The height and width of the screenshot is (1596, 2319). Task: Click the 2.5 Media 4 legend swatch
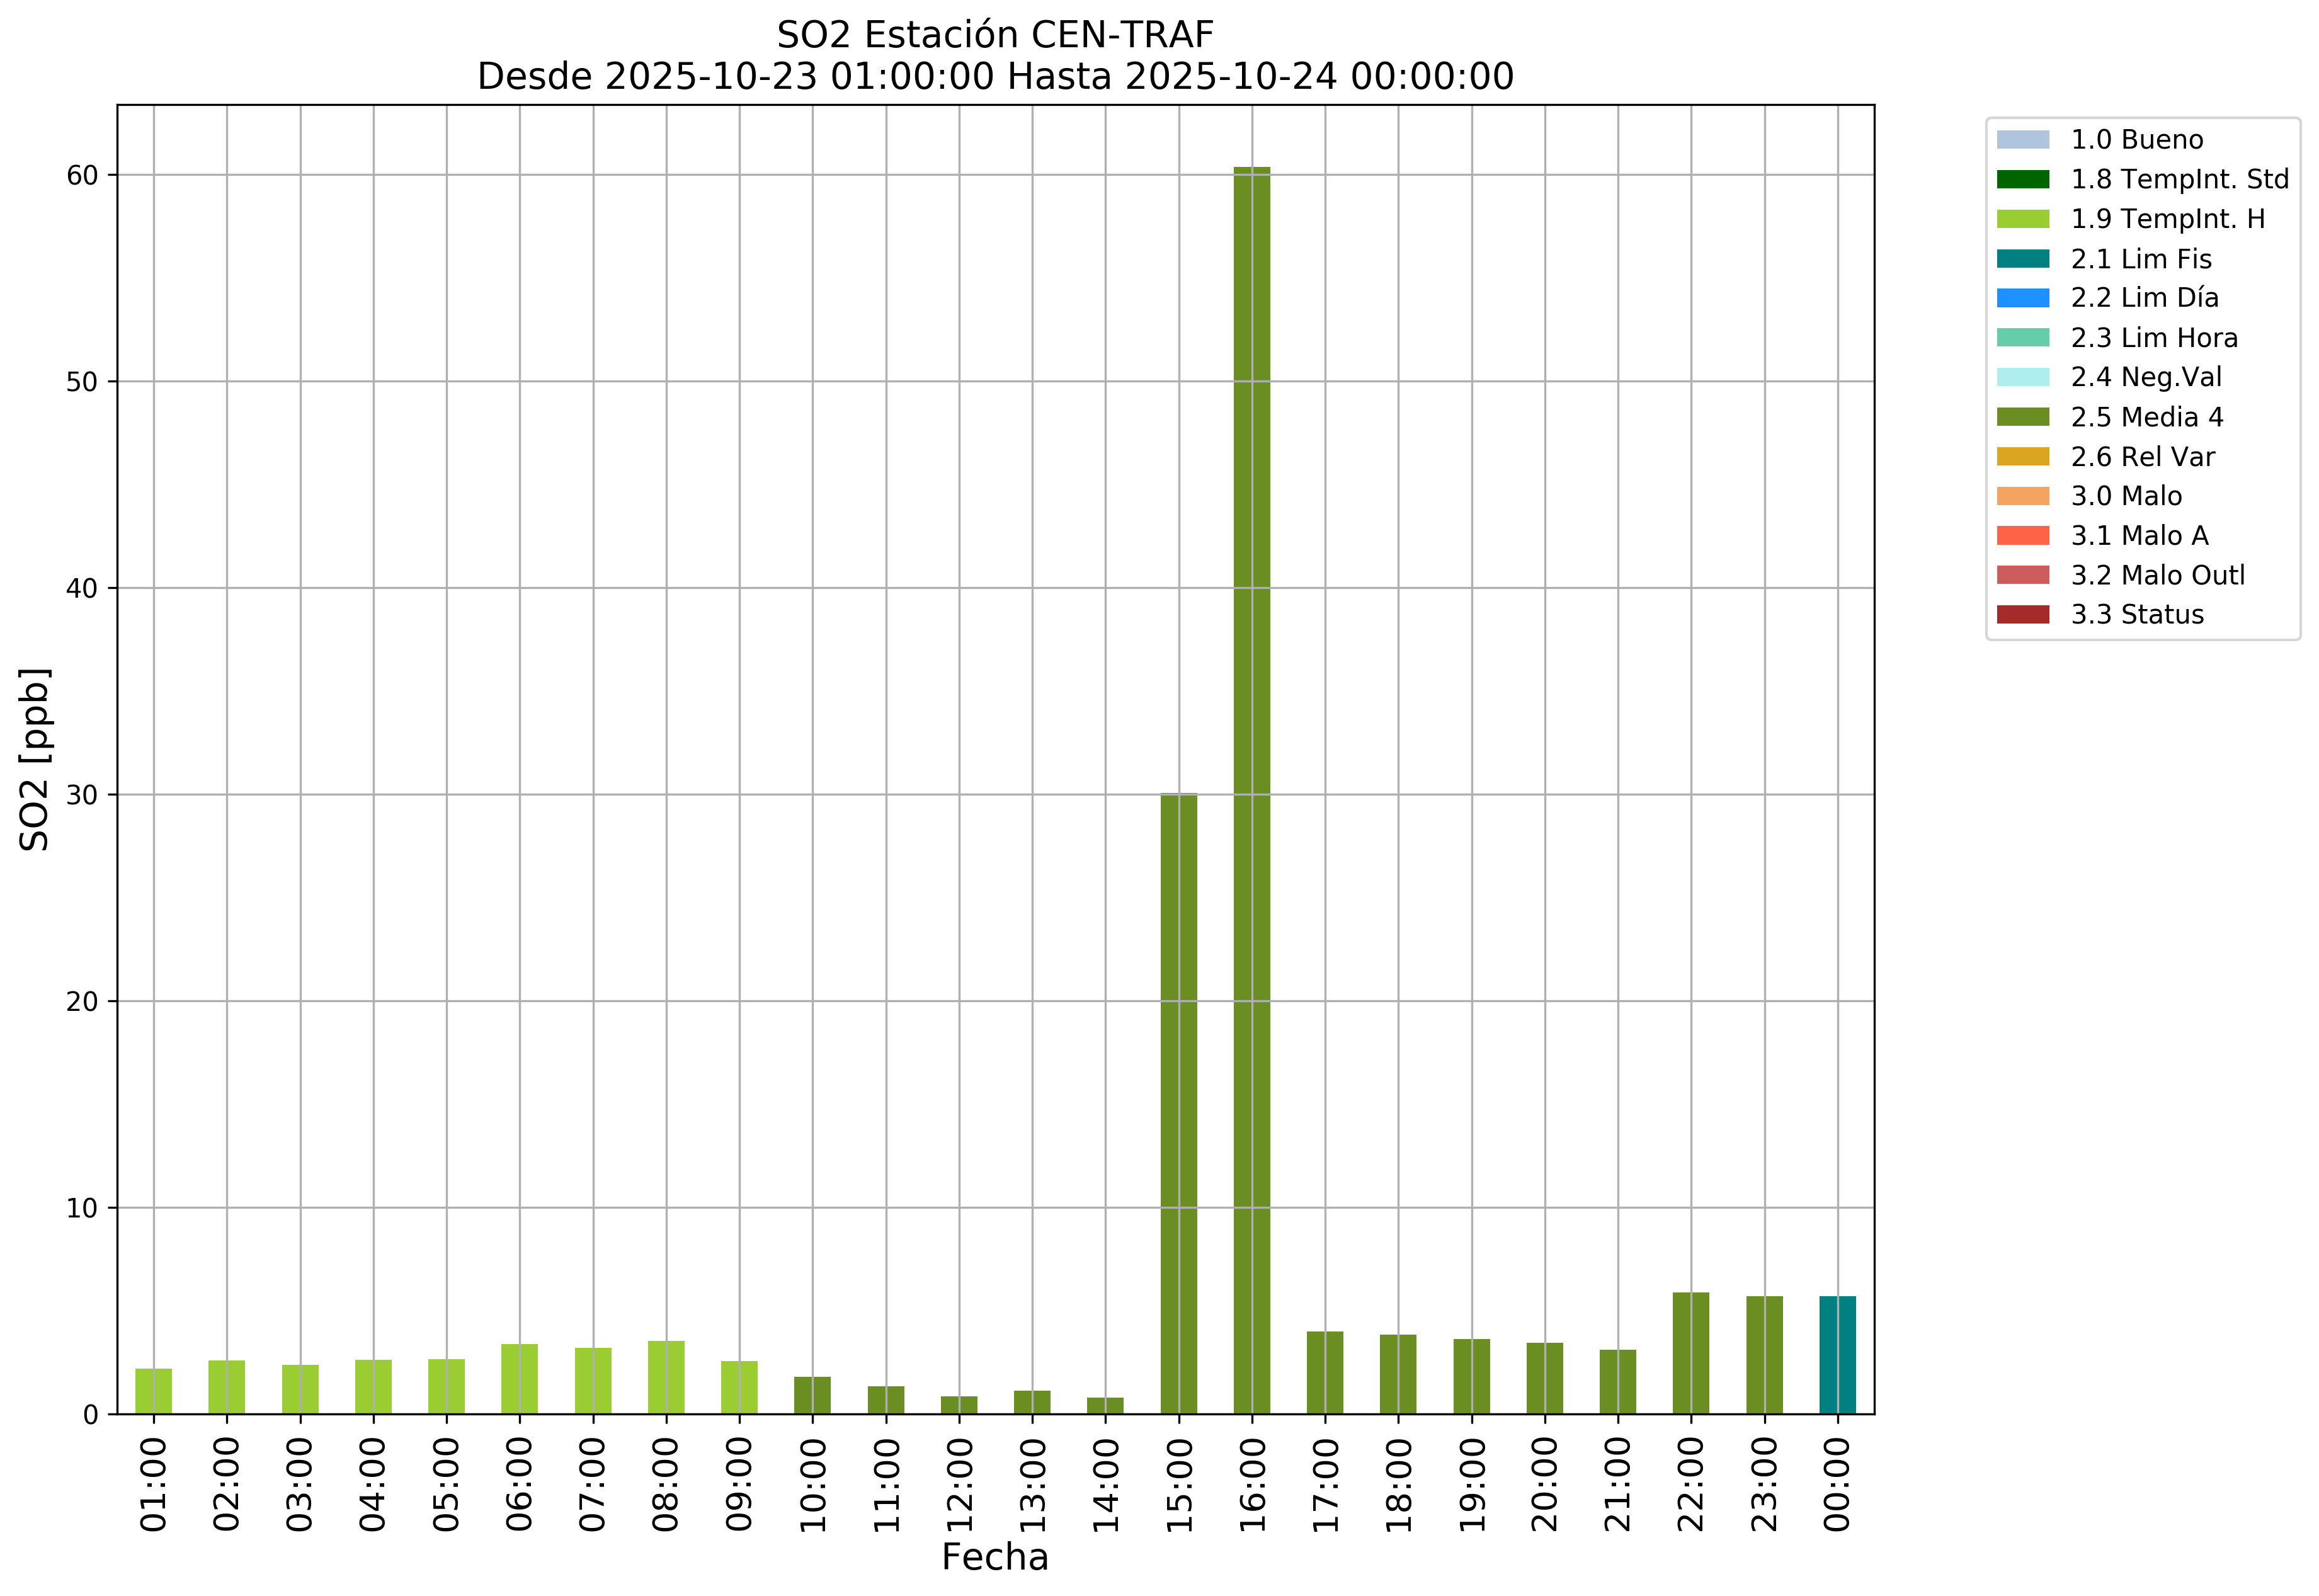pyautogui.click(x=2022, y=417)
